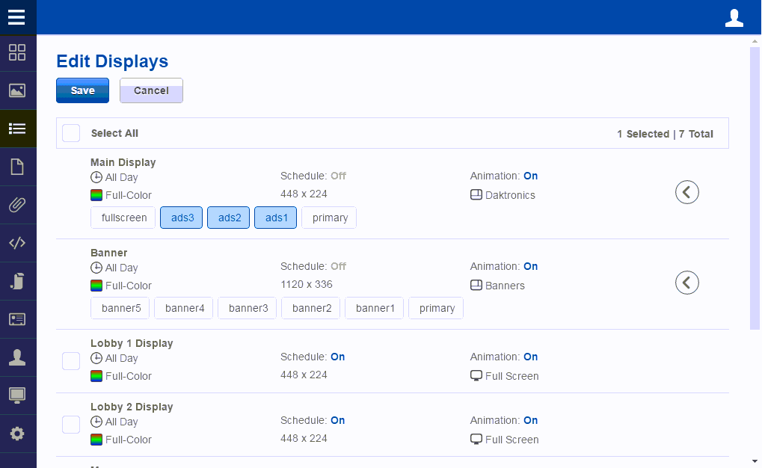
Task: Click the Cancel button
Action: (151, 90)
